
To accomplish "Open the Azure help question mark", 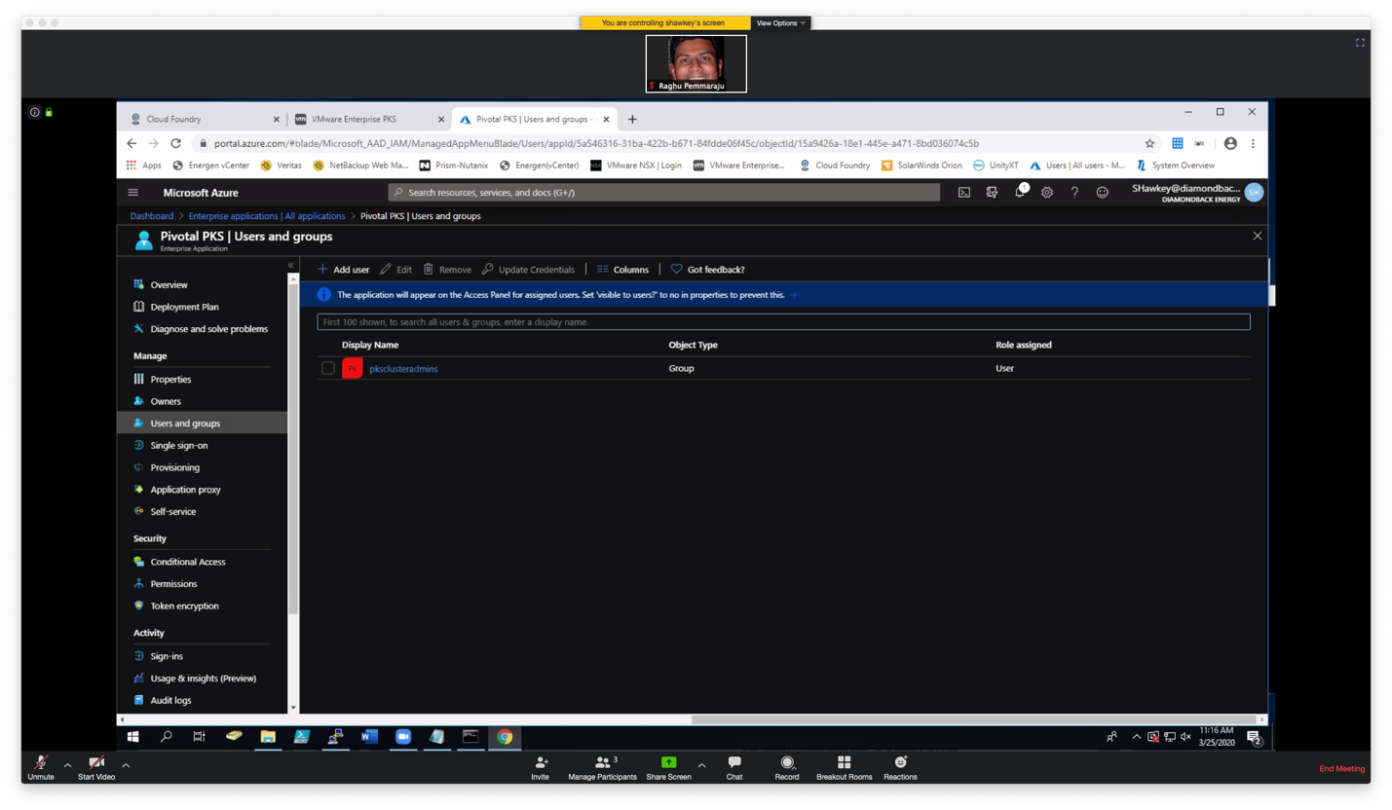I will point(1074,193).
